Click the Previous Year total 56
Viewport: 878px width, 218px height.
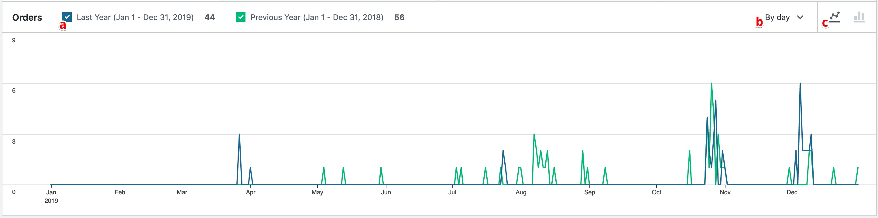[400, 17]
